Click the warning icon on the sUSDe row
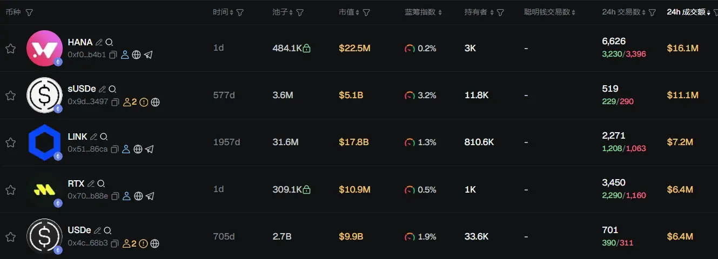 [x=144, y=102]
